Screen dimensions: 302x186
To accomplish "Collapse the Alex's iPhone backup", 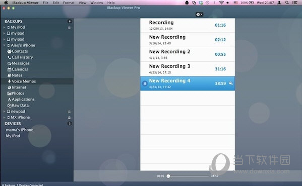I will (4, 45).
